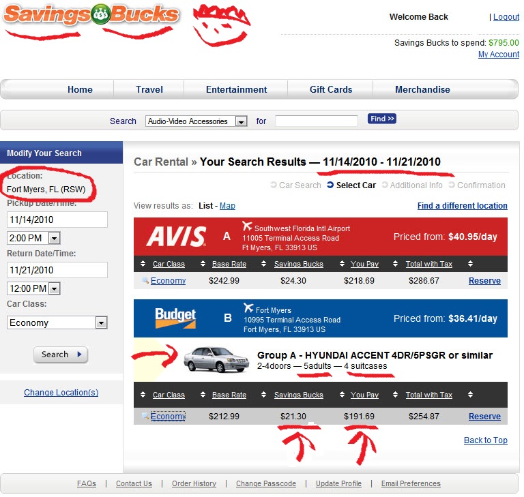Click the Hyundai Accent car thumbnail
The image size is (524, 497).
pos(216,359)
